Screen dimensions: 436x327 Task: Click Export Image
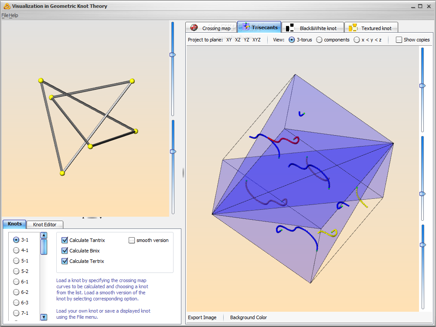pyautogui.click(x=202, y=317)
